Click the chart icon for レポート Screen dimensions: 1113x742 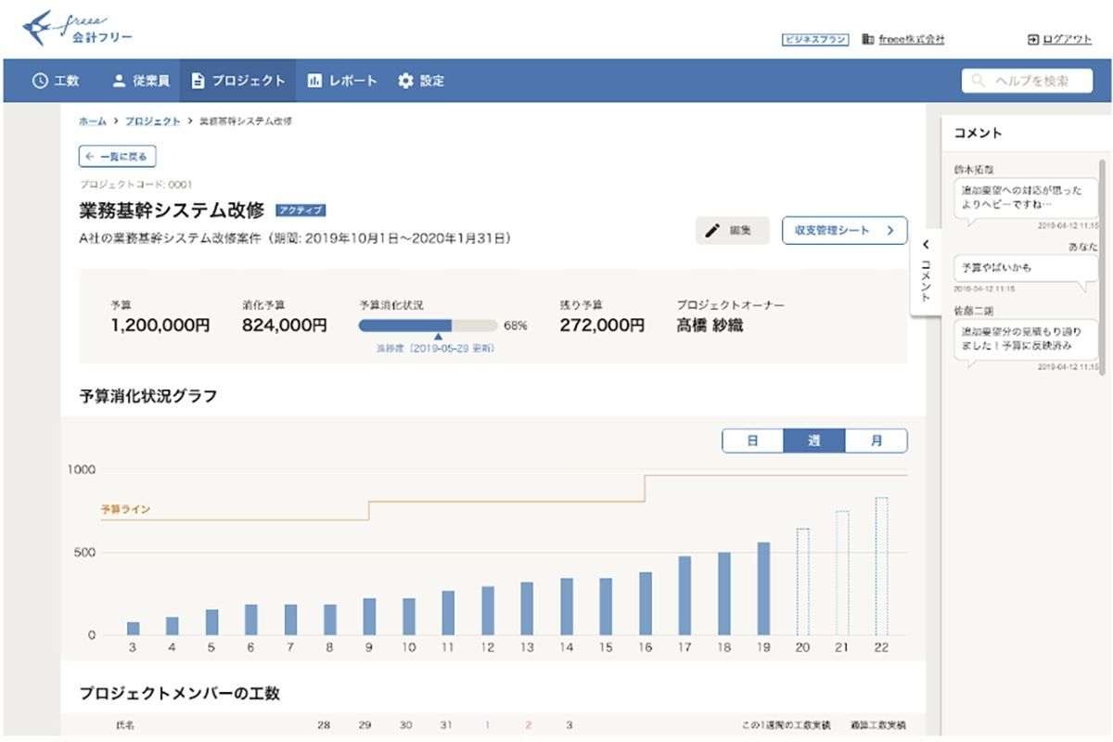[314, 81]
